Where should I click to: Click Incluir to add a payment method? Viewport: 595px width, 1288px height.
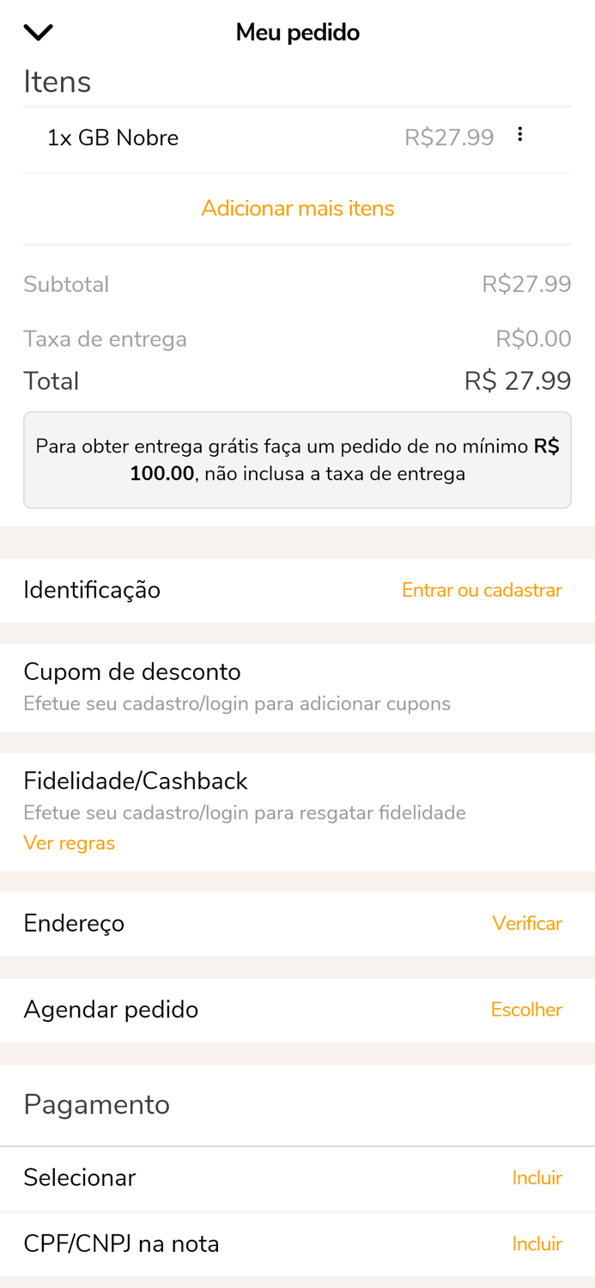pos(537,1177)
